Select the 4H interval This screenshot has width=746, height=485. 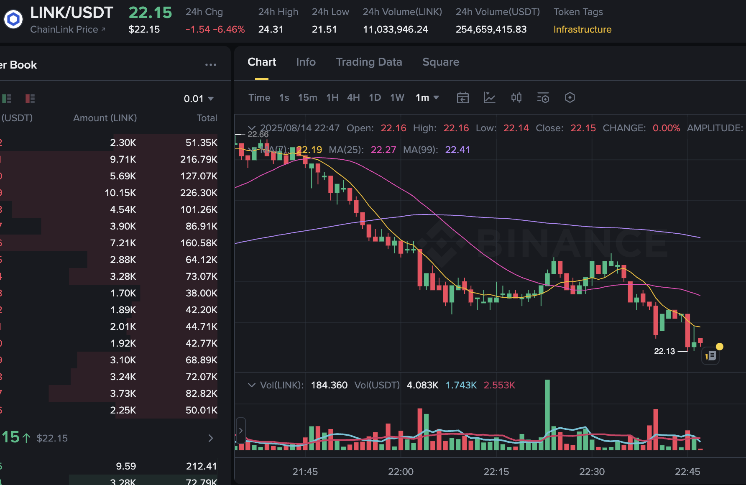(x=353, y=98)
